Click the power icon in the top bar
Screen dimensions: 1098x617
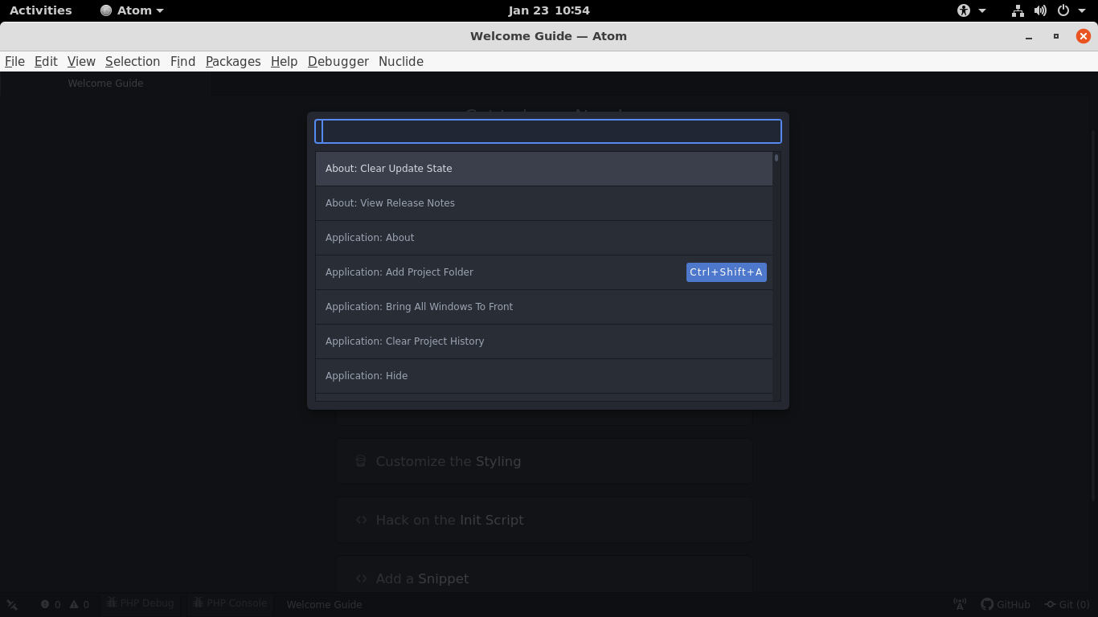[x=1063, y=10]
